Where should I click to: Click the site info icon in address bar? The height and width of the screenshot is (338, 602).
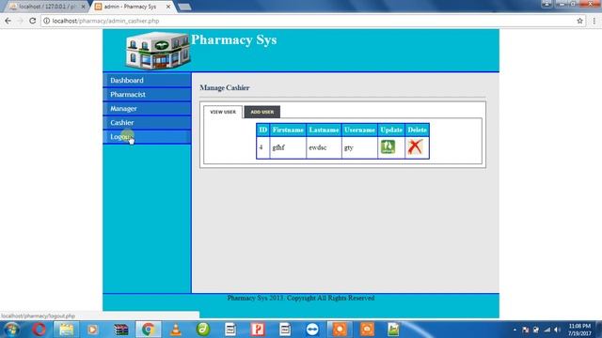pos(46,21)
